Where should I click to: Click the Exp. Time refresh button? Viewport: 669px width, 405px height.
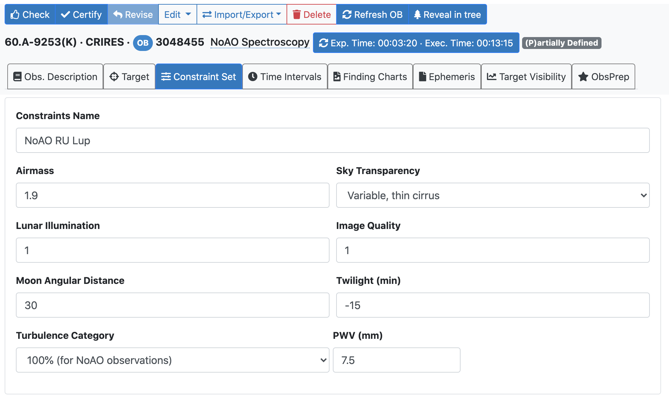(x=416, y=43)
